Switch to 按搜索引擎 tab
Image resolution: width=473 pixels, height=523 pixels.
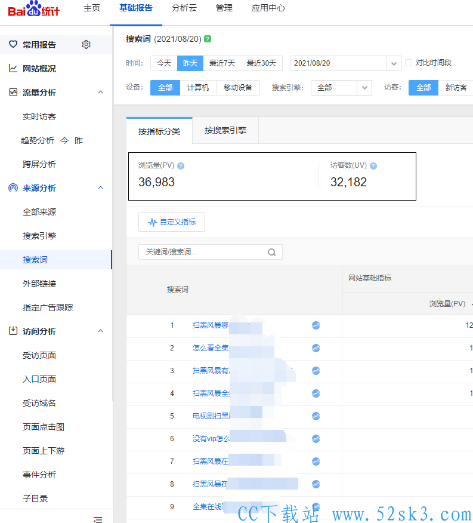[225, 130]
